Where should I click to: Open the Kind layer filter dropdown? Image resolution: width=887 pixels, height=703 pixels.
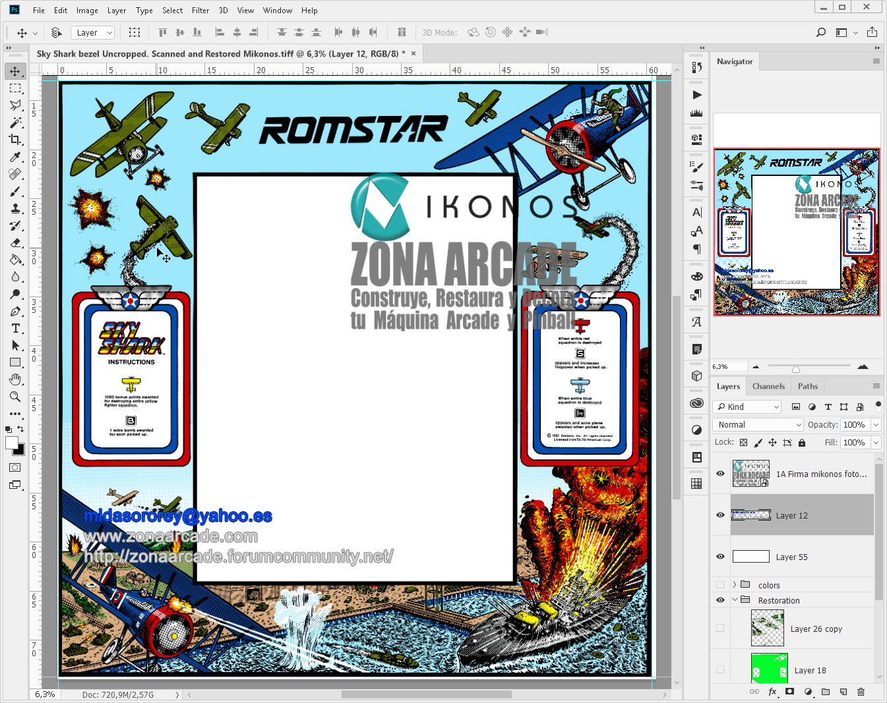point(748,407)
